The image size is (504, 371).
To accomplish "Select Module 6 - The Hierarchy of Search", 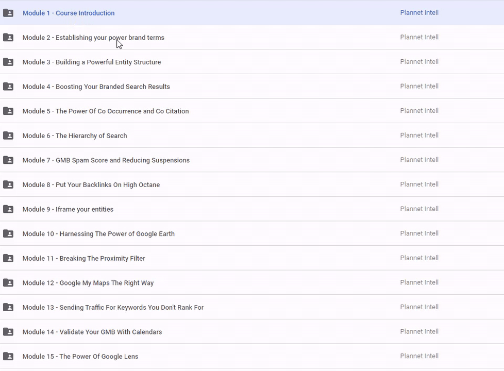I will pos(75,136).
